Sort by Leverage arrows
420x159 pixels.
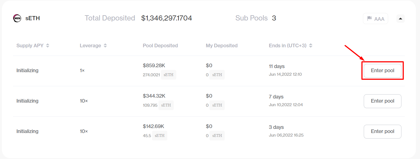tap(105, 46)
